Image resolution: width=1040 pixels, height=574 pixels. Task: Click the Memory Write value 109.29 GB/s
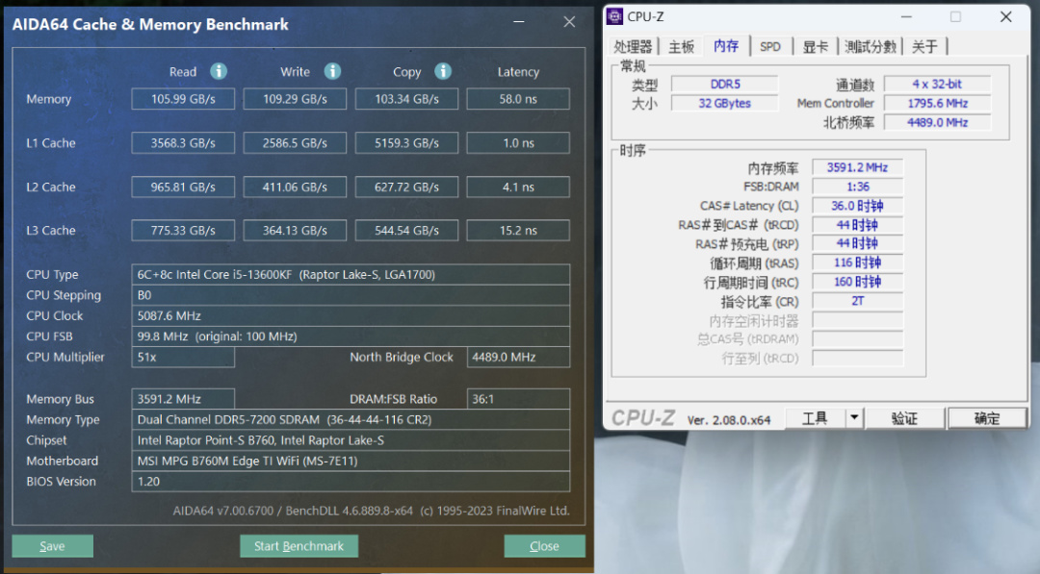[296, 99]
